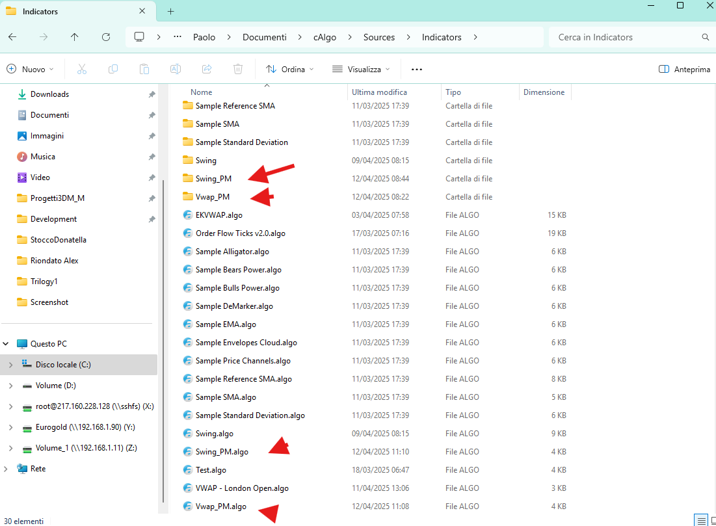Click the Refresh button in navigation bar
This screenshot has height=526, width=716.
[106, 37]
